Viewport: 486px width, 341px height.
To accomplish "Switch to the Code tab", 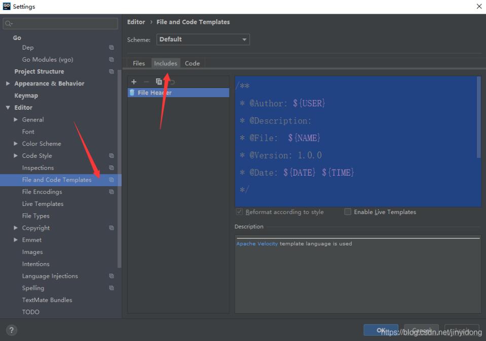I will 192,63.
